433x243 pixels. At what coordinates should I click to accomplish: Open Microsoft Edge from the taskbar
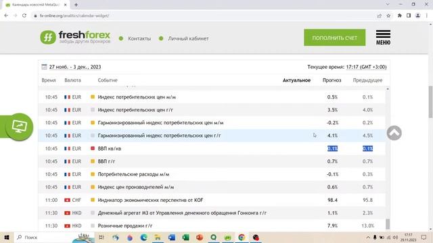coord(143,237)
